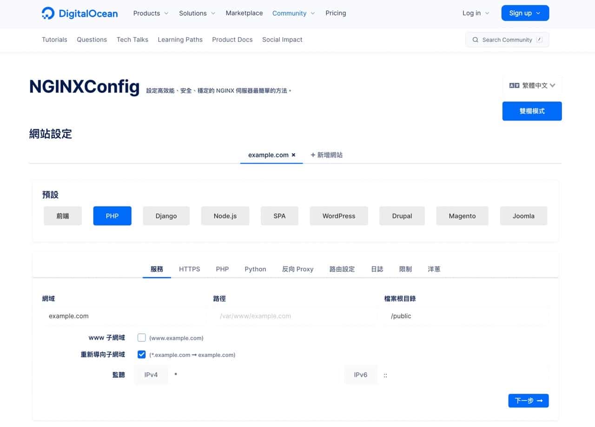Expand the Products menu
This screenshot has height=427, width=595.
tap(151, 13)
